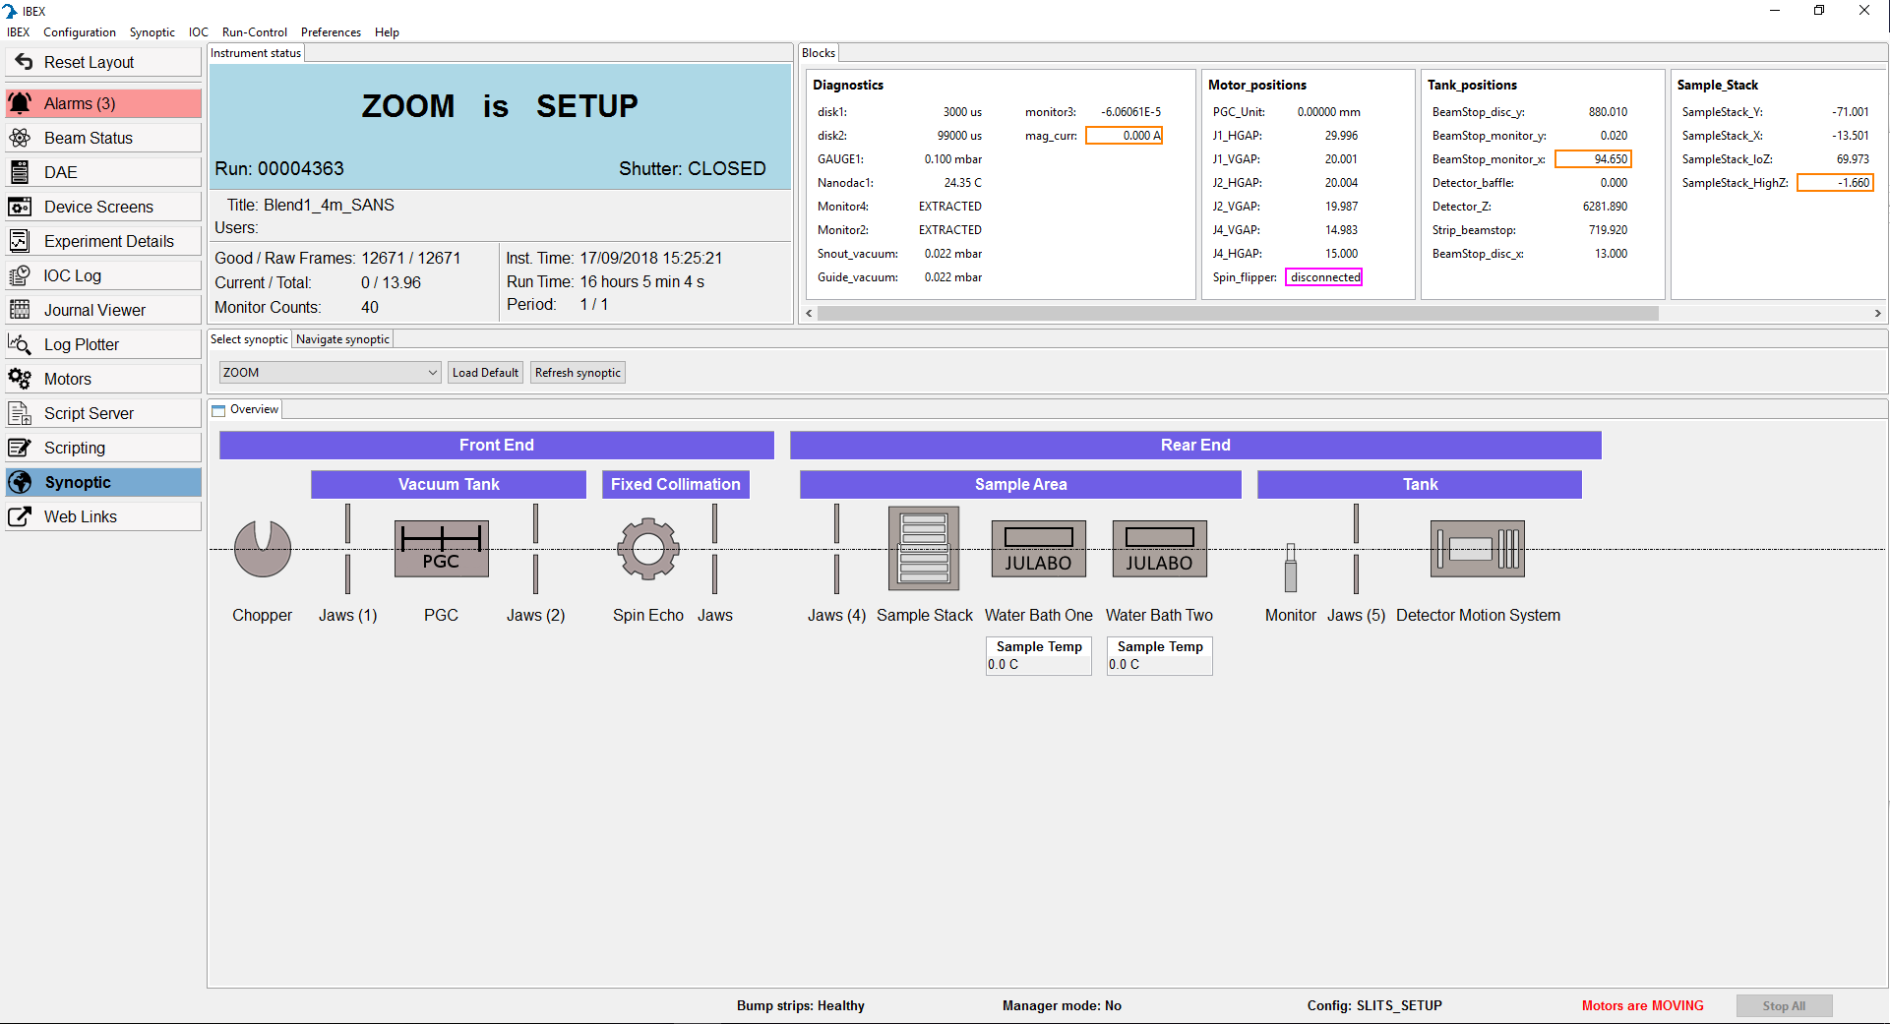Click the Experiment Details icon
Viewport: 1890px width, 1024px height.
coord(20,241)
